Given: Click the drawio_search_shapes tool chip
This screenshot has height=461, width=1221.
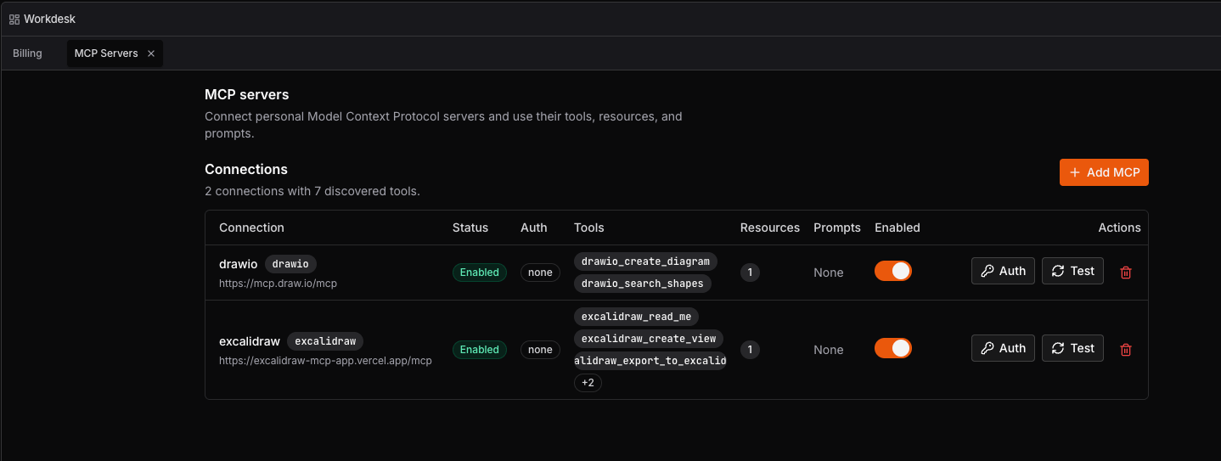Looking at the screenshot, I should (x=643, y=284).
